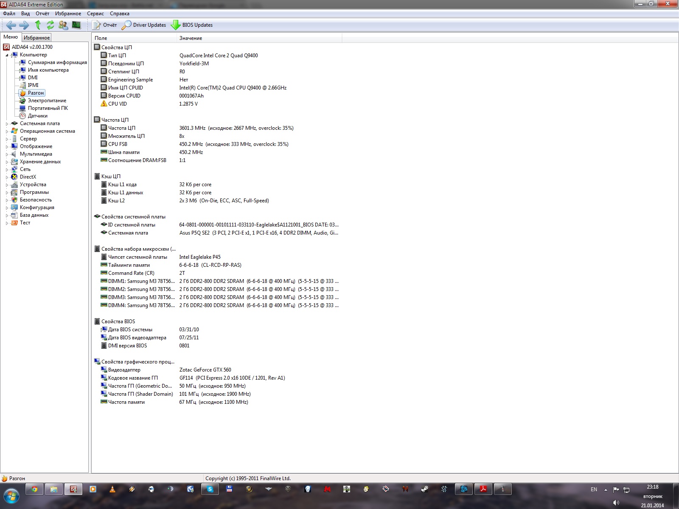679x509 pixels.
Task: Launch World of Tanks from the taskbar
Action: pos(288,489)
